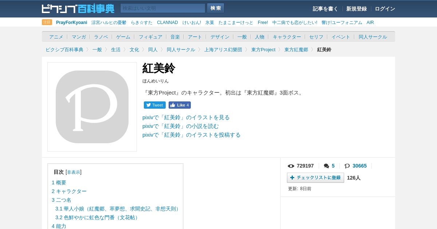Select デザイン category menu
This screenshot has height=229, width=437.
pyautogui.click(x=220, y=37)
